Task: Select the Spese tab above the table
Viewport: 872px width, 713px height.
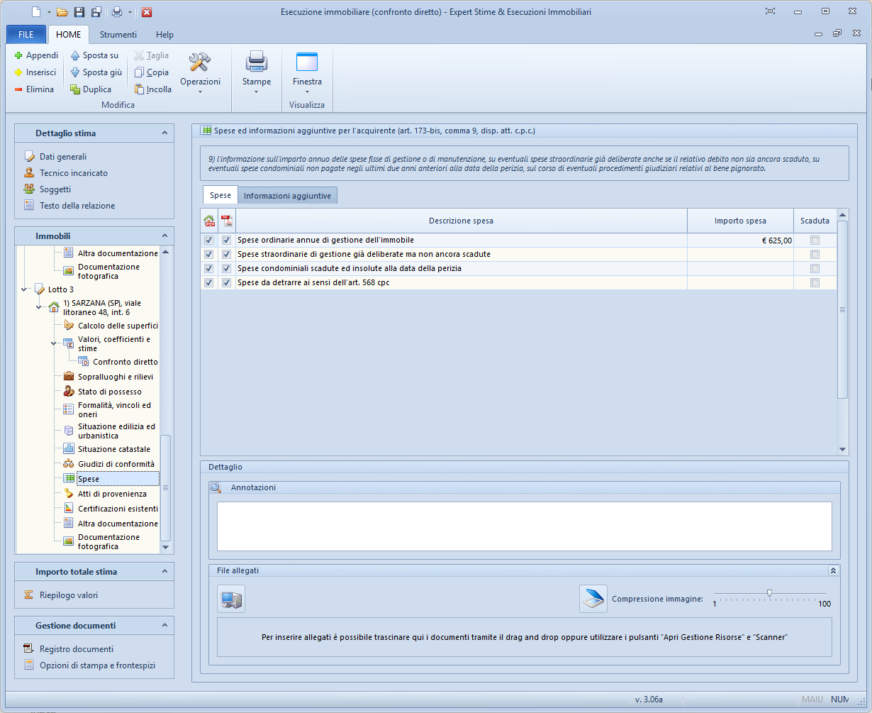Action: [x=220, y=195]
